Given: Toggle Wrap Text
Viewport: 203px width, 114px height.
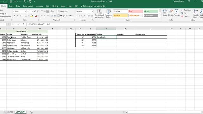Looking at the screenshot, I should coord(63,11).
